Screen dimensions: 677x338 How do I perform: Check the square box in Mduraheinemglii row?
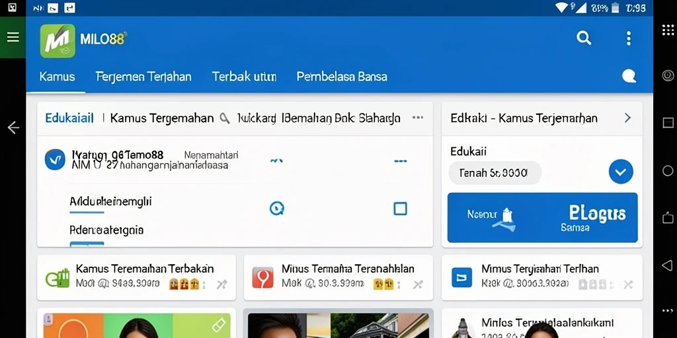[x=400, y=209]
